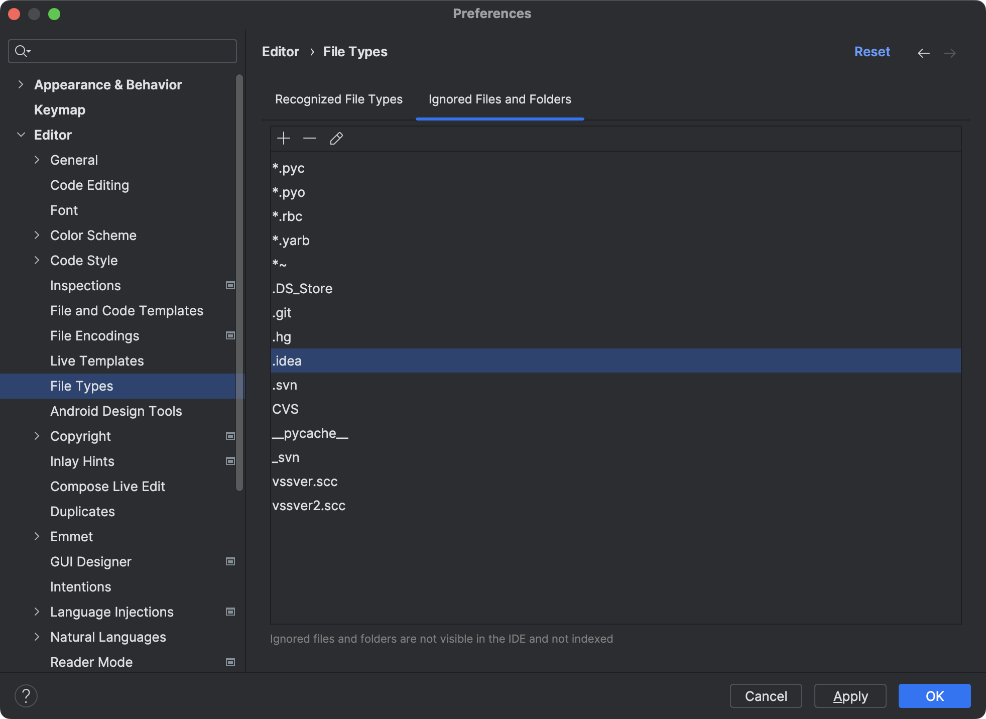
Task: Click the Add (plus) pattern icon
Action: click(x=284, y=139)
